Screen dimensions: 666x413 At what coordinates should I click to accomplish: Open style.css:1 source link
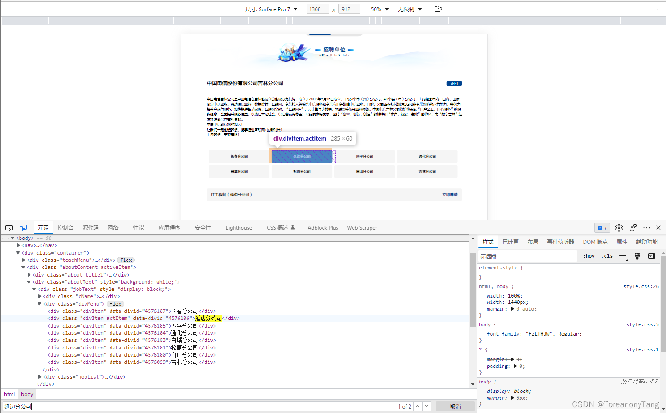(x=642, y=349)
